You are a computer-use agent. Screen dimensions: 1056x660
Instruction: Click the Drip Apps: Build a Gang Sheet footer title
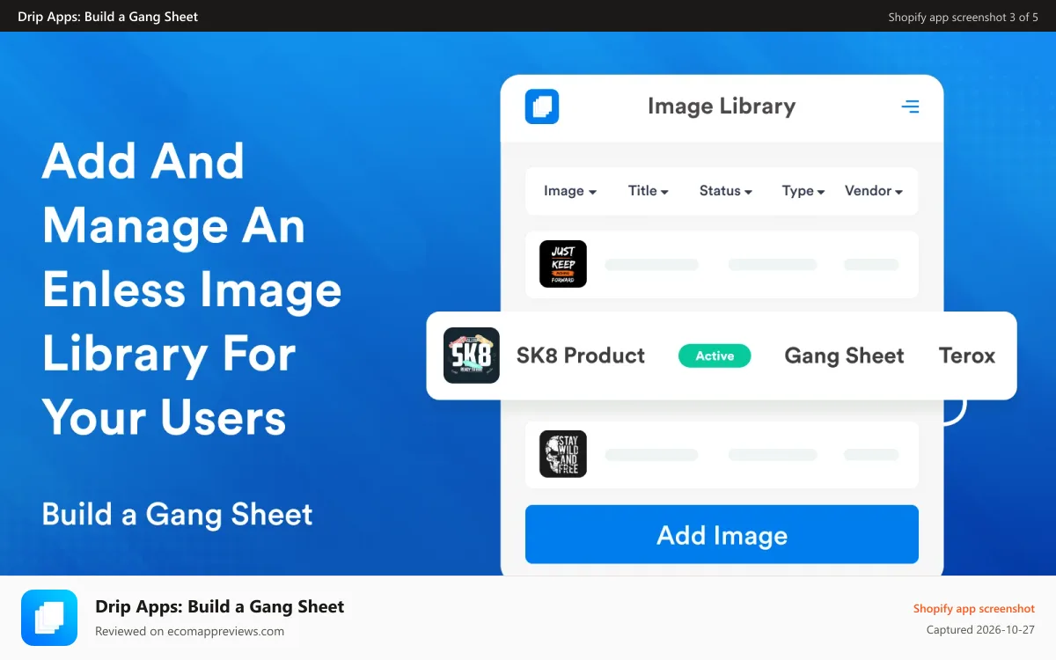[x=220, y=606]
